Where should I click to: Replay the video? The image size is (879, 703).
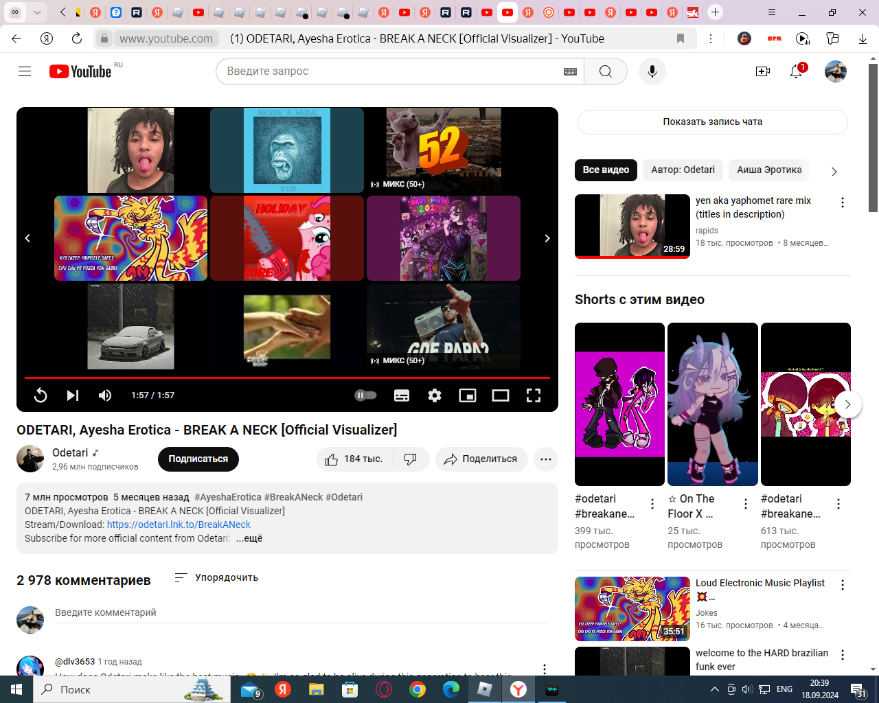(41, 395)
